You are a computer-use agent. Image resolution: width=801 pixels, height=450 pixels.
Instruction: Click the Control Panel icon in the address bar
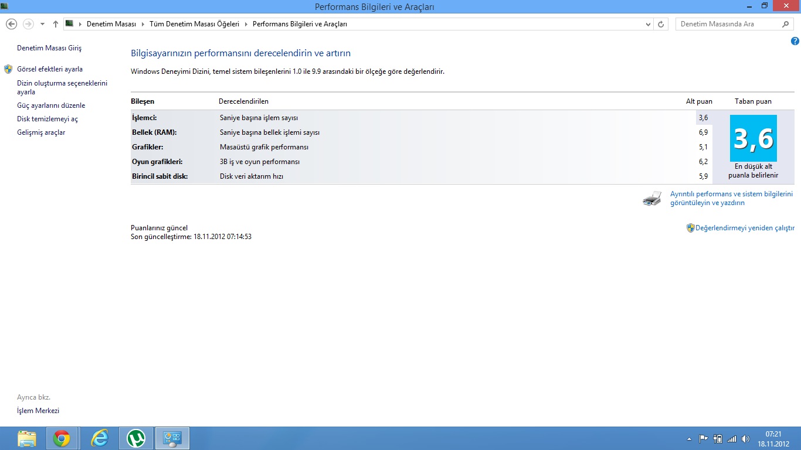69,24
